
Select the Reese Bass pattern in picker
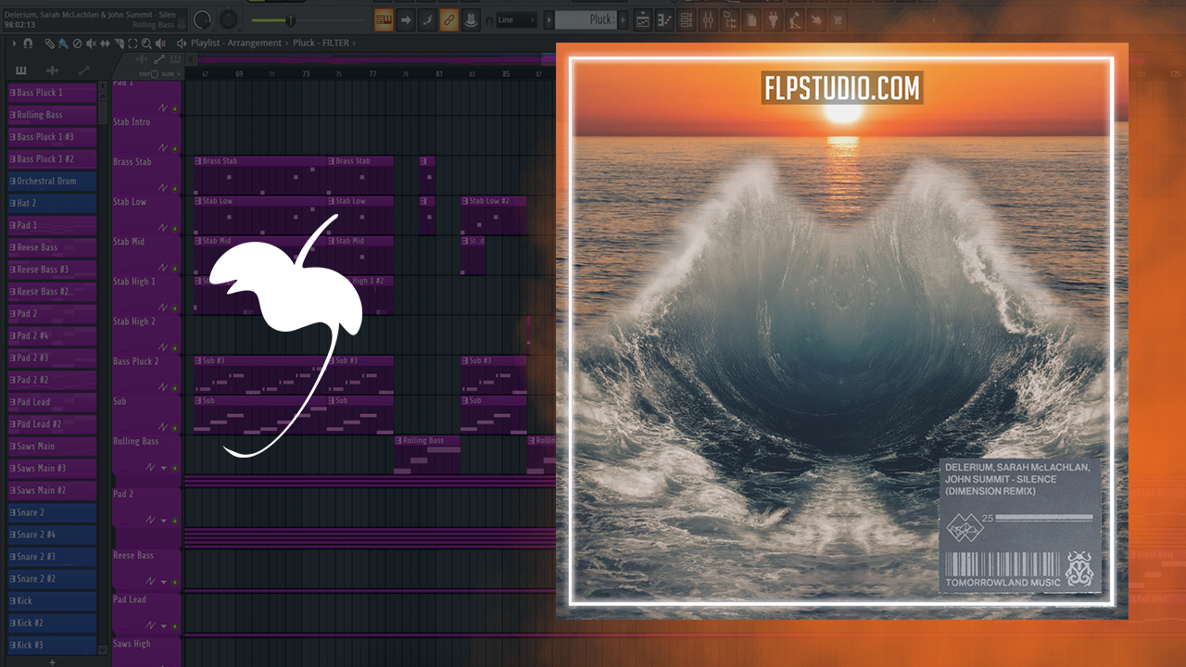(x=52, y=247)
